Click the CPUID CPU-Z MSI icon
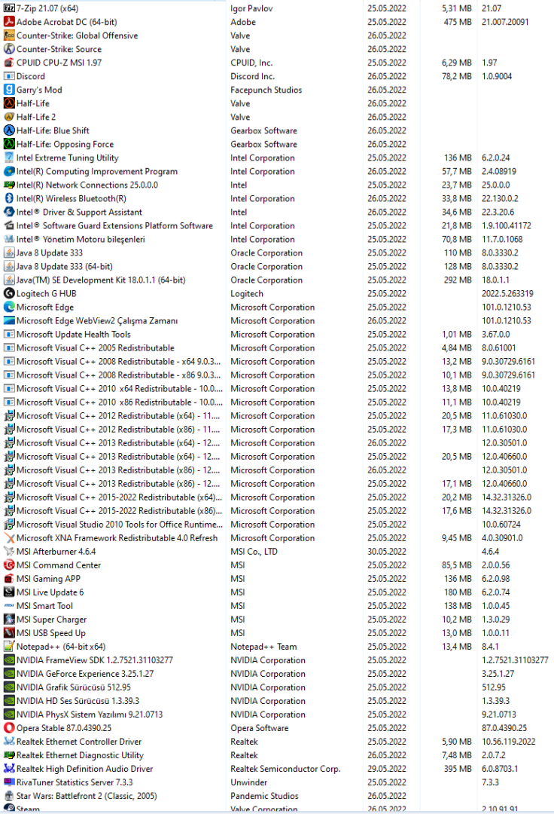The width and height of the screenshot is (554, 814). pos(9,63)
